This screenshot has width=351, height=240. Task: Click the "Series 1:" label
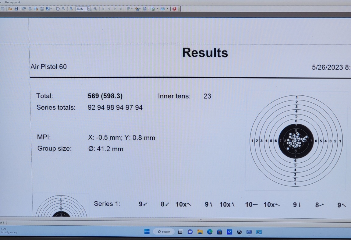[107, 204]
